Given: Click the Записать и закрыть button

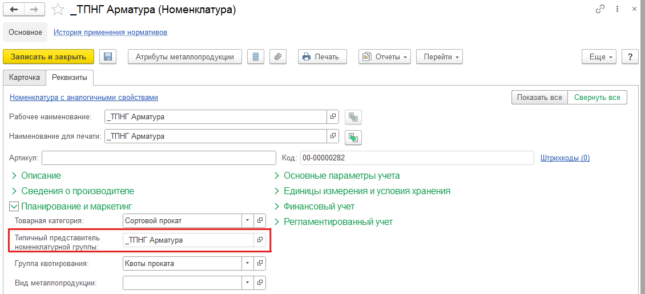Looking at the screenshot, I should pos(49,57).
